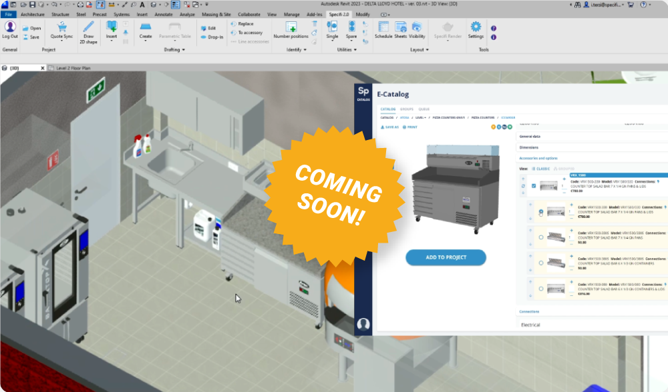
Task: Open the Architecture ribbon tab
Action: tap(32, 15)
